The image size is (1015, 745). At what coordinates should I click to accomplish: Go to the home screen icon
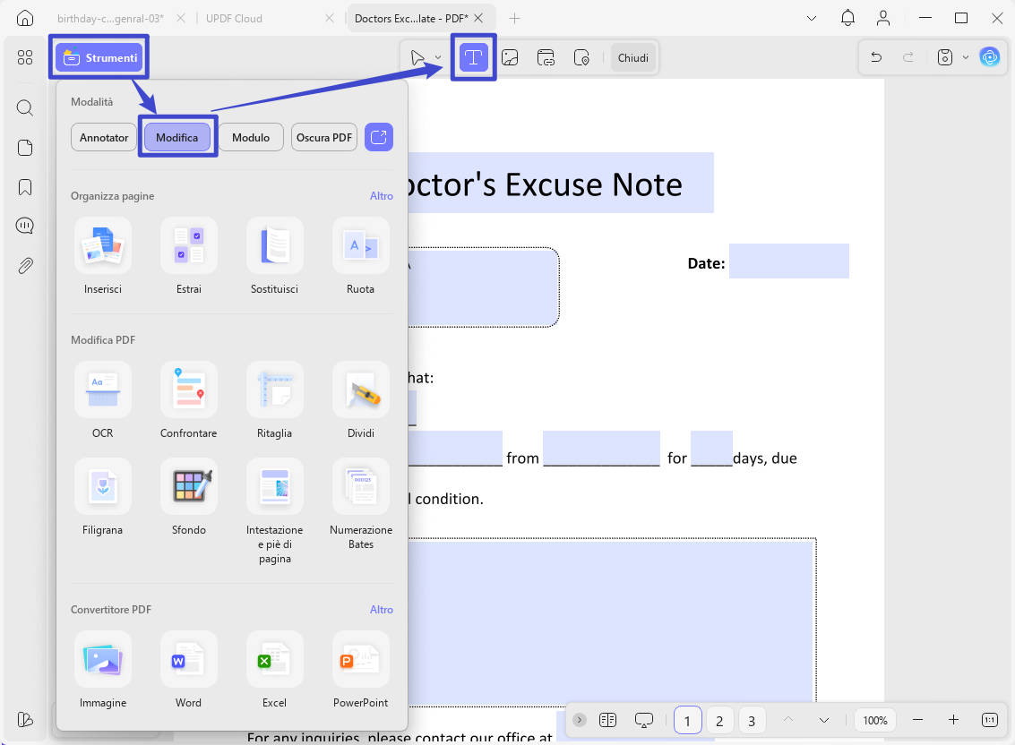click(25, 18)
